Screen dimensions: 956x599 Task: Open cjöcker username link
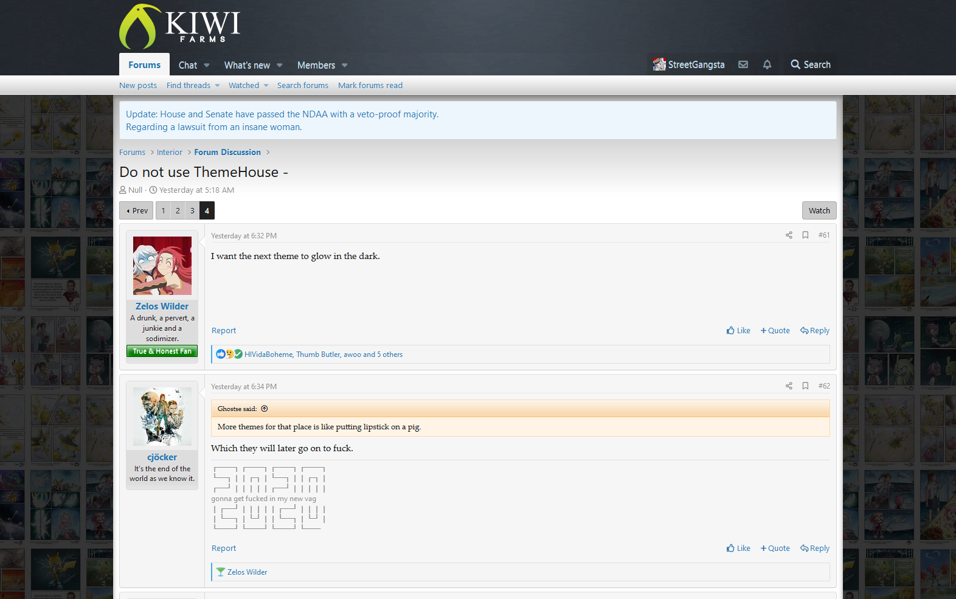pos(162,457)
